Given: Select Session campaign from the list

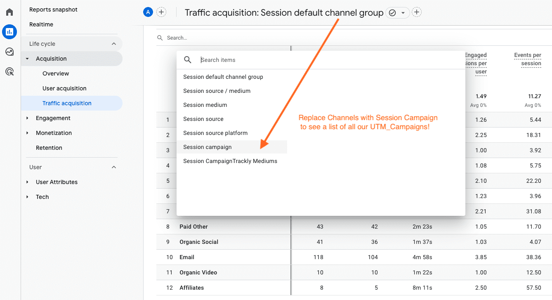Looking at the screenshot, I should (208, 147).
